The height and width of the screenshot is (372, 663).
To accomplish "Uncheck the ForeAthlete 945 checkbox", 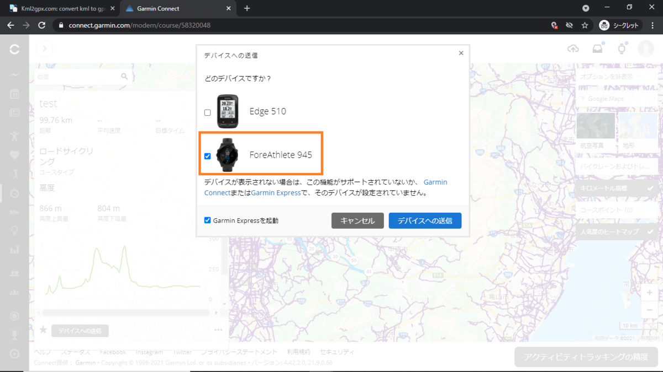I will 208,156.
